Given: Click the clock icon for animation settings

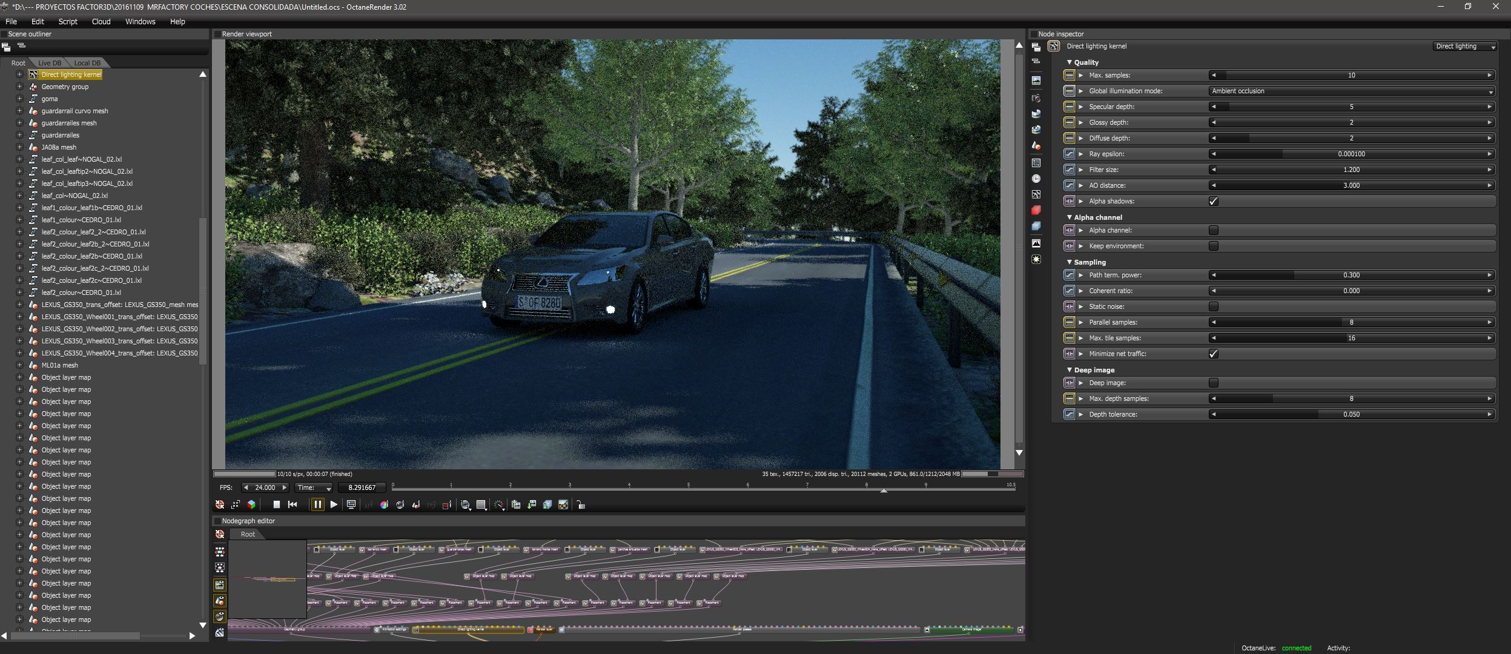Looking at the screenshot, I should pyautogui.click(x=1036, y=179).
